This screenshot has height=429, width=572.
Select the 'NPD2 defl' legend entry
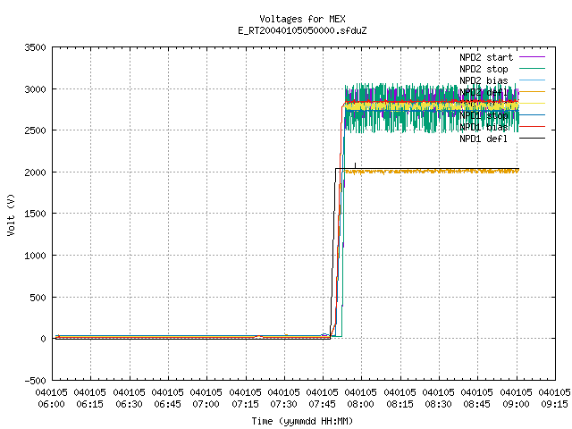[484, 92]
